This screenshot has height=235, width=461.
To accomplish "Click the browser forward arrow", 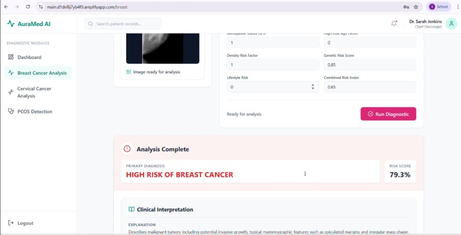I will (x=17, y=7).
